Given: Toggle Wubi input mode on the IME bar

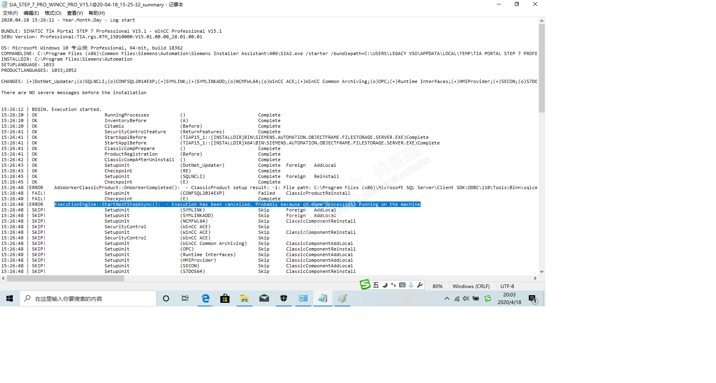Looking at the screenshot, I should [x=376, y=285].
